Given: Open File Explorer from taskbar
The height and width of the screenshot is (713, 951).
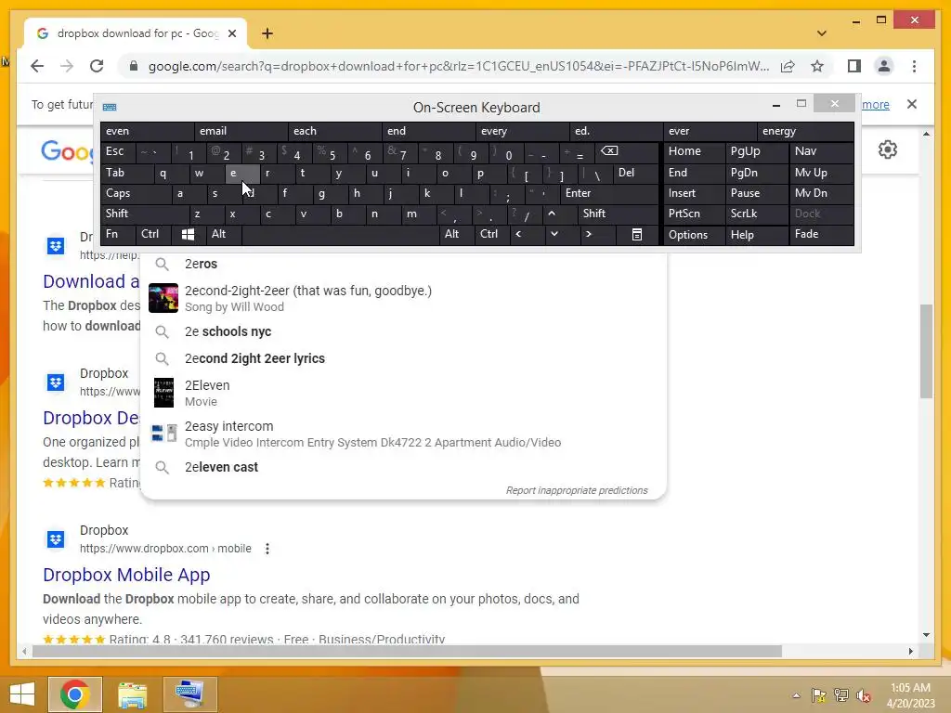Looking at the screenshot, I should click(x=132, y=694).
